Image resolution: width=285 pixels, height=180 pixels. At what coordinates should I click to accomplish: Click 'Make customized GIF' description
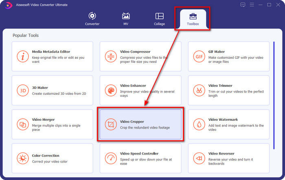pos(236,60)
